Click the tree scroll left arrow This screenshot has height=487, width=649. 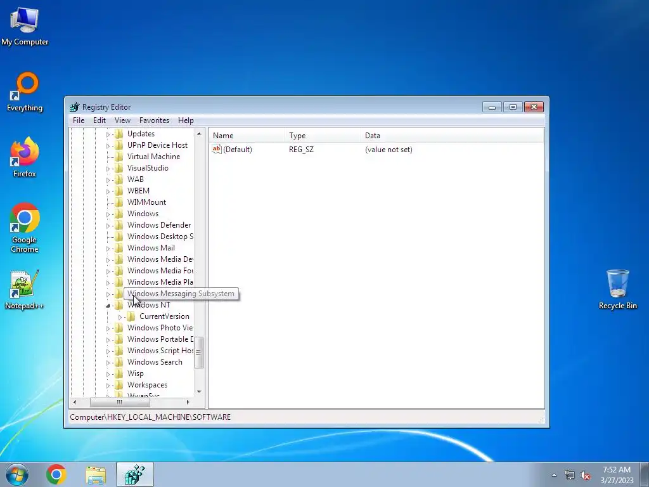tap(75, 402)
